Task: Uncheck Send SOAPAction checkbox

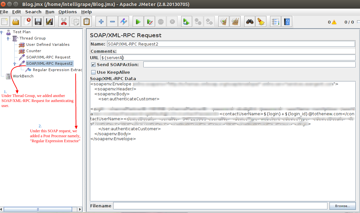Action: point(93,65)
